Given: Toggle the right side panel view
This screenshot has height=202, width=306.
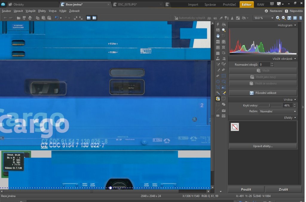Looking at the screenshot, I should pos(94,18).
